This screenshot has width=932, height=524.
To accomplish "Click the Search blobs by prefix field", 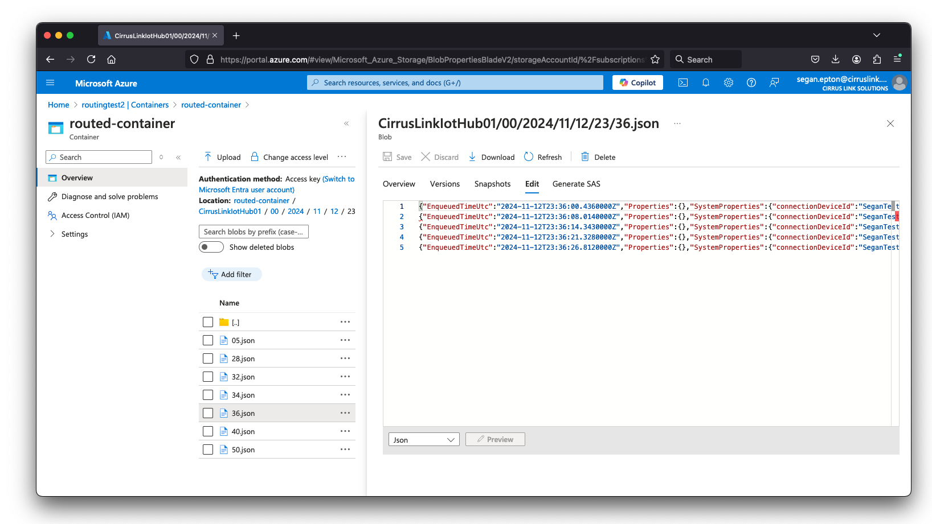I will [254, 232].
